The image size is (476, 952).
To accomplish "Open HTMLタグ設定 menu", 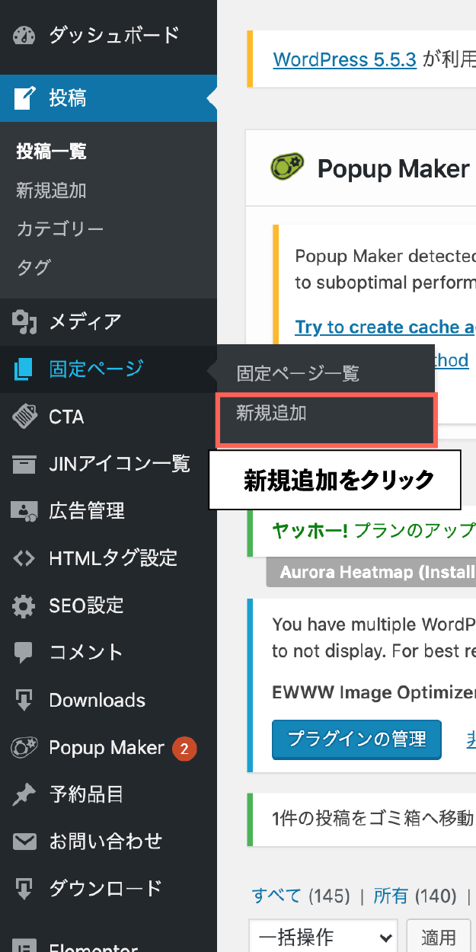I will click(108, 558).
